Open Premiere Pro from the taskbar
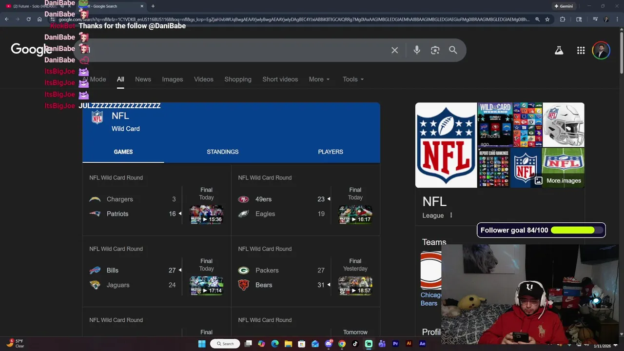The width and height of the screenshot is (624, 351). pos(395,344)
